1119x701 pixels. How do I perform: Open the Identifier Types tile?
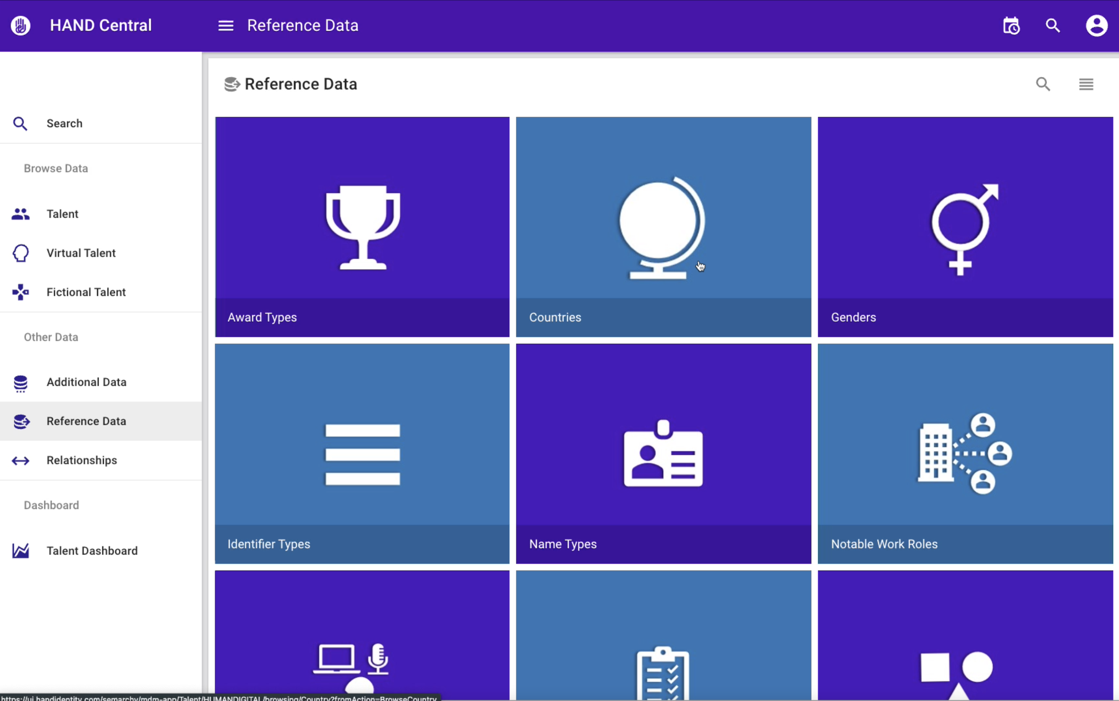(x=362, y=453)
